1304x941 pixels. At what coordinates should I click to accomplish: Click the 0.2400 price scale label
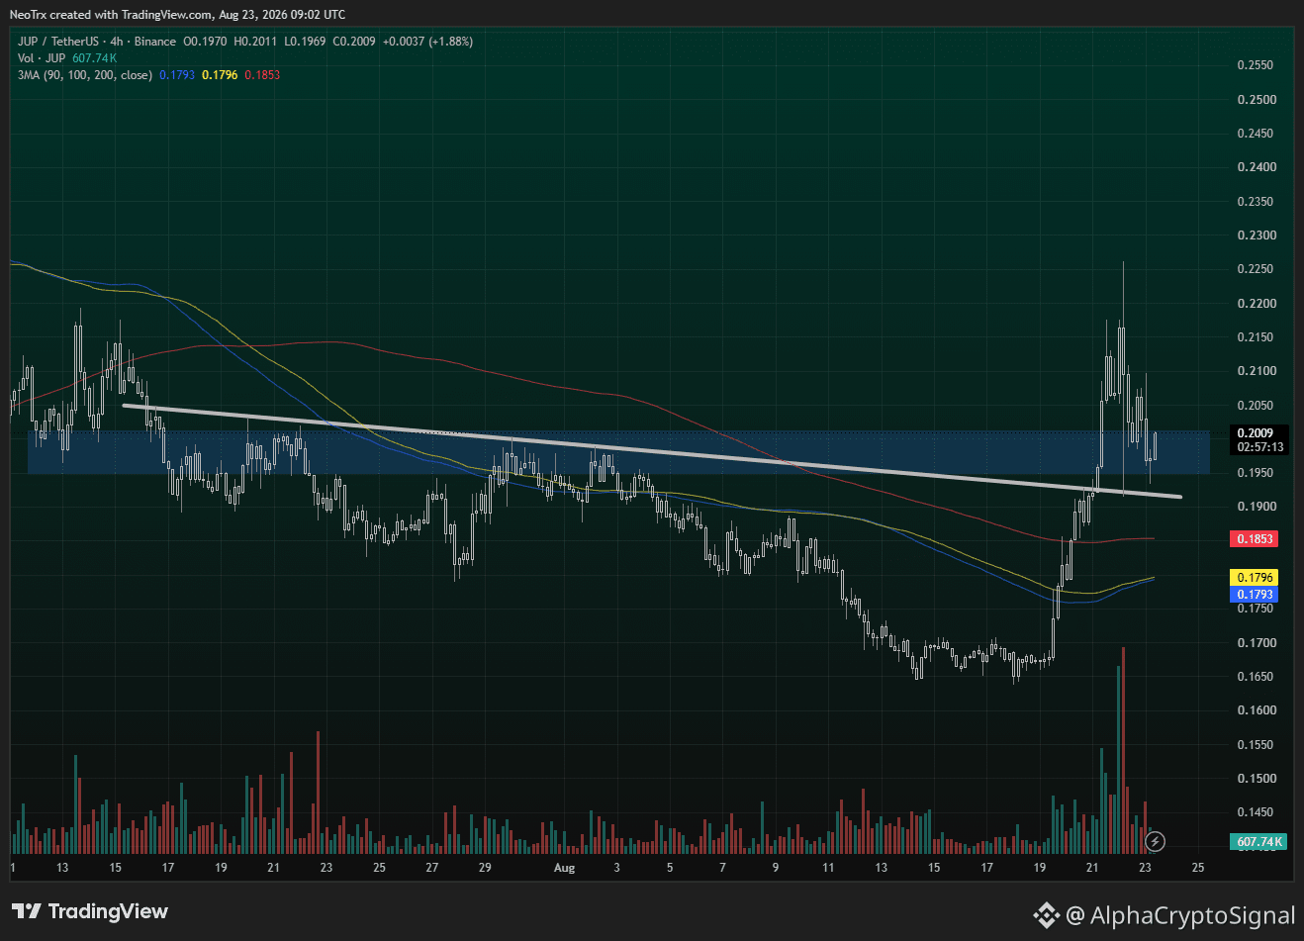pyautogui.click(x=1256, y=167)
